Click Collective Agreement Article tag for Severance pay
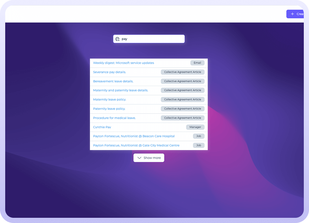Viewport: 309px width, 223px height. (x=183, y=72)
